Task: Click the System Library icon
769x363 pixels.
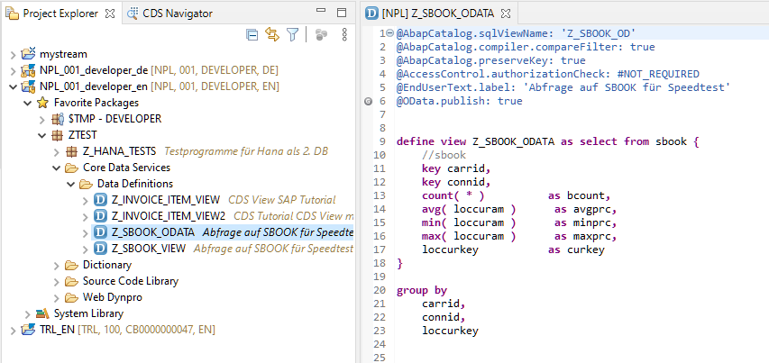Action: (41, 313)
